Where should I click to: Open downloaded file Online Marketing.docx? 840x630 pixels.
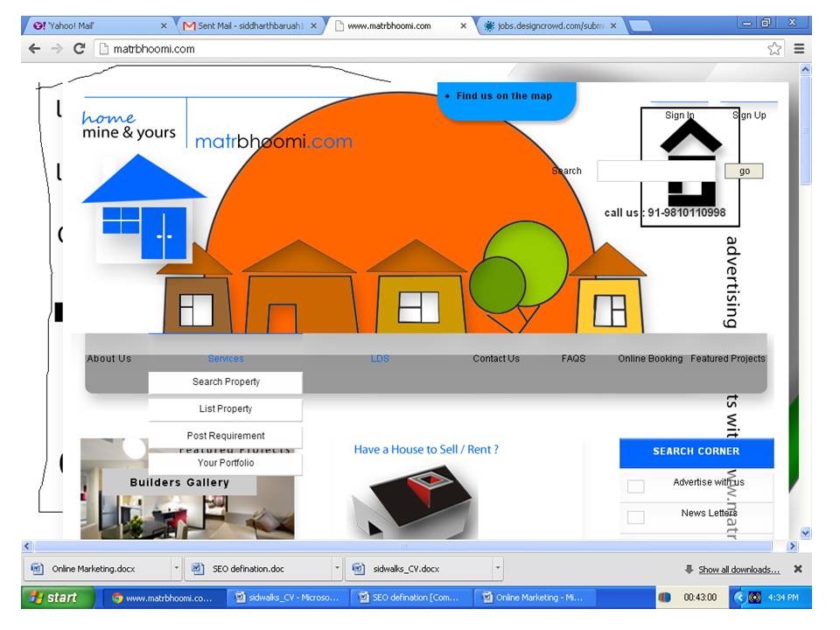coord(97,569)
